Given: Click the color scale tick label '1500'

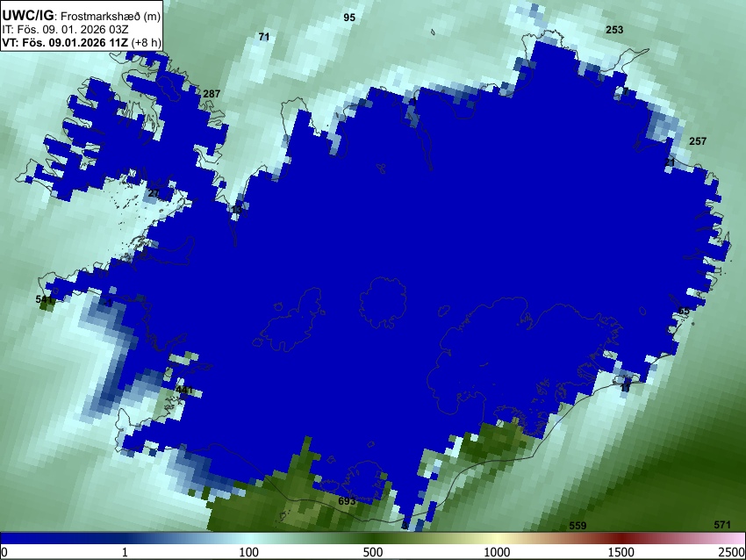Looking at the screenshot, I should tap(620, 552).
